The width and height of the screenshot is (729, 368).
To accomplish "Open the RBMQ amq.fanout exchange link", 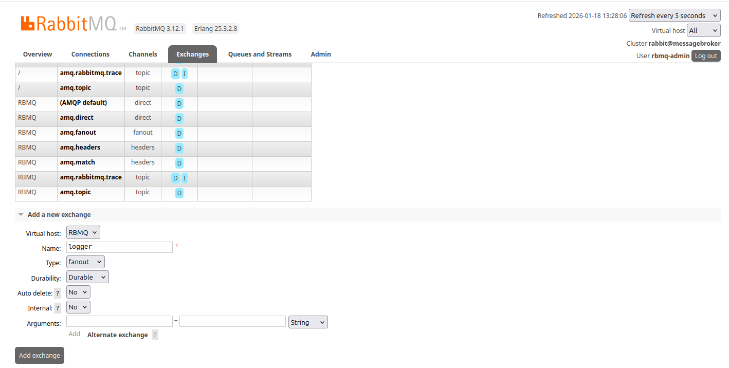I will pos(78,133).
